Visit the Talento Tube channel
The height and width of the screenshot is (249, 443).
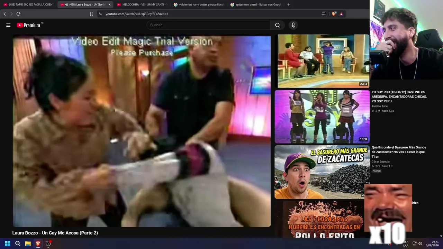[380, 106]
